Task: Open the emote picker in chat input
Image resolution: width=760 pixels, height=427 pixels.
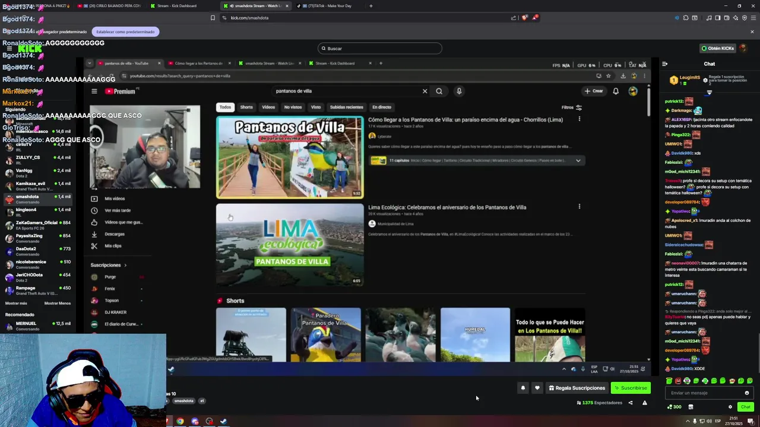Action: 747,393
